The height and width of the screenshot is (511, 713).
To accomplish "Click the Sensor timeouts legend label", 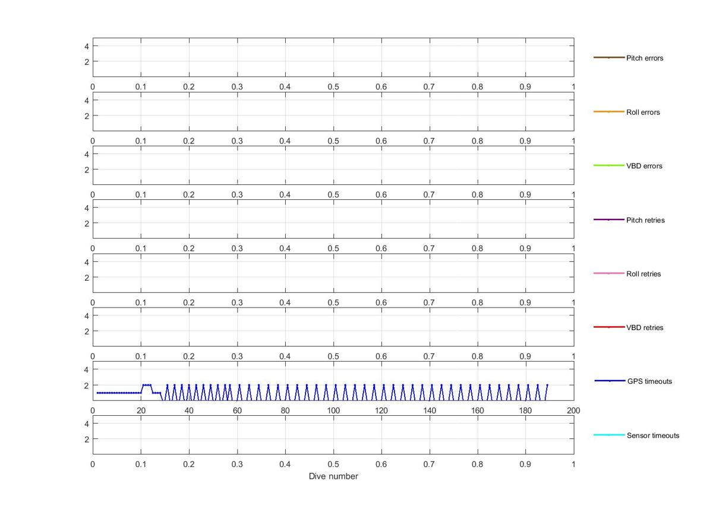I will coord(653,435).
